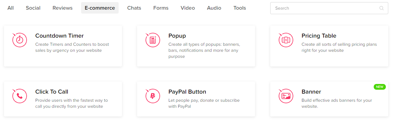Screen dimensions: 394x121
Task: Open the Social category tab
Action: click(x=33, y=8)
